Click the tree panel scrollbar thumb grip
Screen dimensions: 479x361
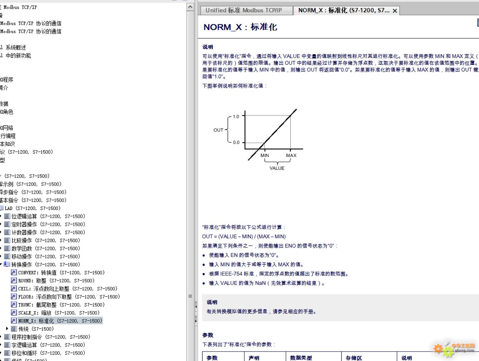click(190, 296)
